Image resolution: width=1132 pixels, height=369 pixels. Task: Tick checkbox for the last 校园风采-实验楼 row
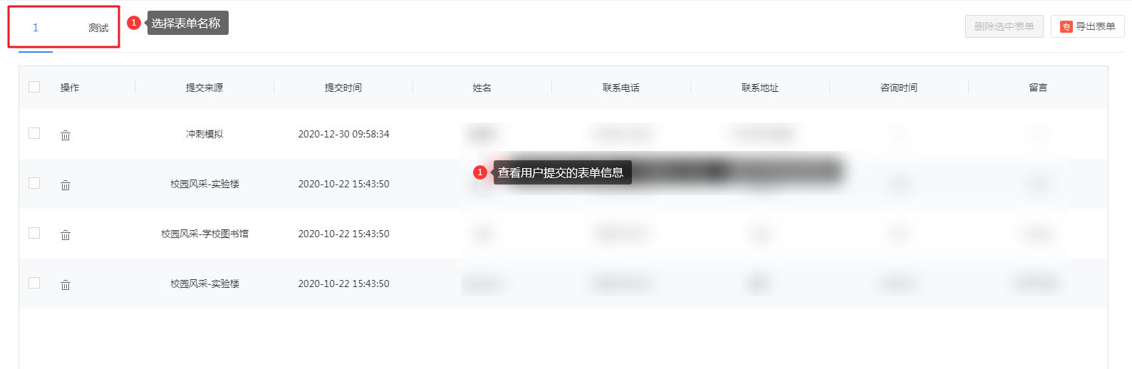(x=34, y=283)
